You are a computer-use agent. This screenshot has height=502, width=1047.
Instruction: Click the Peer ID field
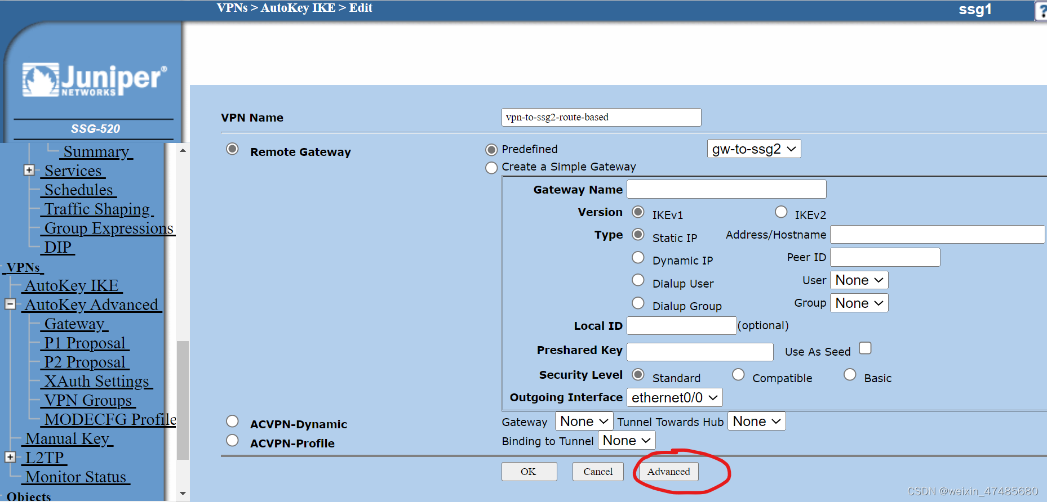885,257
